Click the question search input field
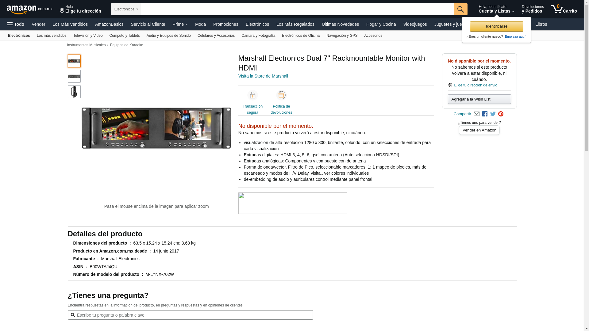This screenshot has height=331, width=589. (190, 315)
